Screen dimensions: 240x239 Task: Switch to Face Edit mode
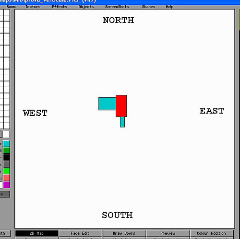click(x=80, y=233)
